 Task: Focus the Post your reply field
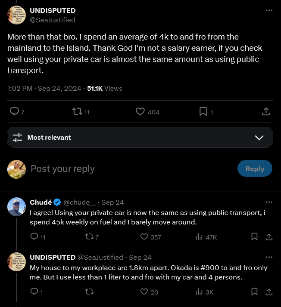click(129, 169)
